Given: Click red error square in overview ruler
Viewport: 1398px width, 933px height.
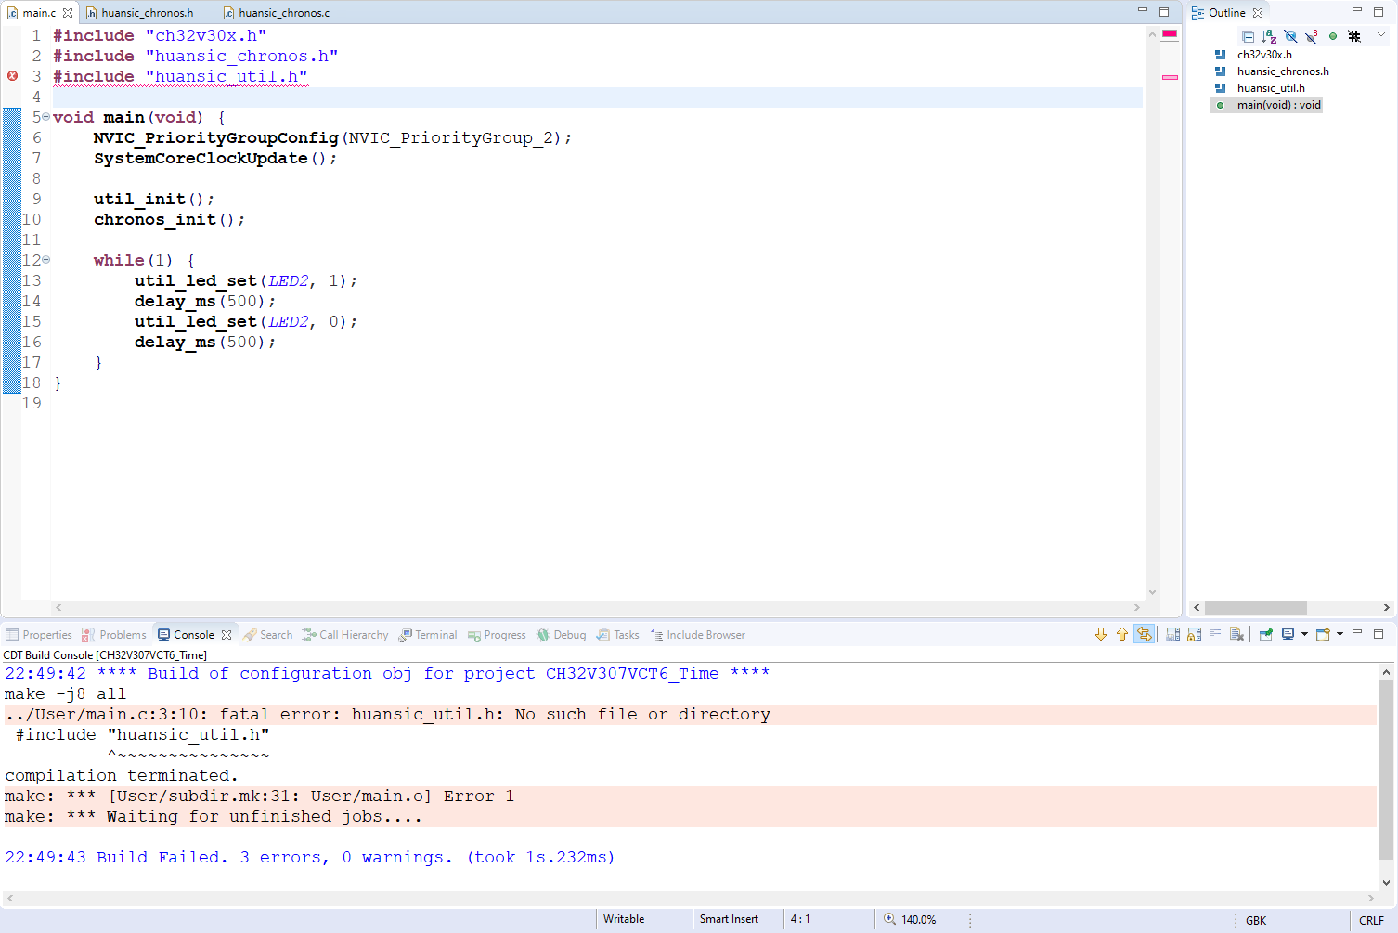Looking at the screenshot, I should [1170, 33].
